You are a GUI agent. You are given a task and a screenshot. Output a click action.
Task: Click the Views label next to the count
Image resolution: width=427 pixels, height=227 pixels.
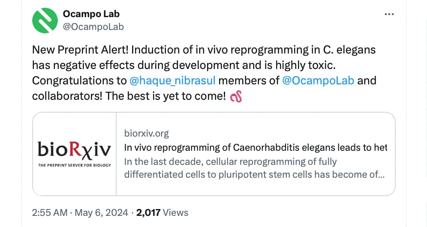tap(175, 212)
